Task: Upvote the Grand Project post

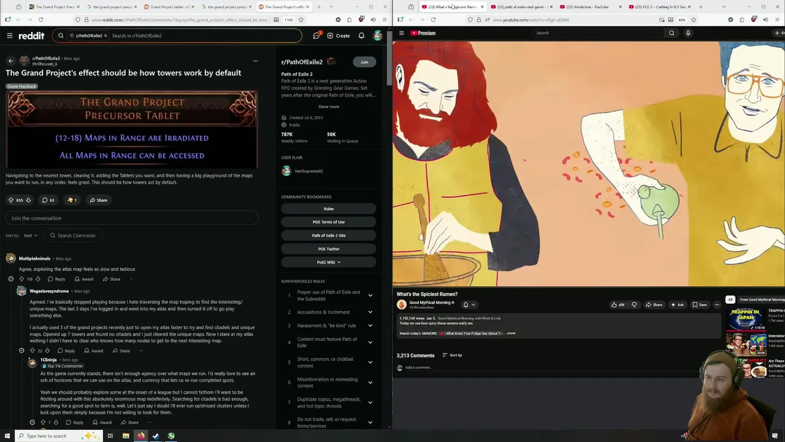Action: [10, 200]
